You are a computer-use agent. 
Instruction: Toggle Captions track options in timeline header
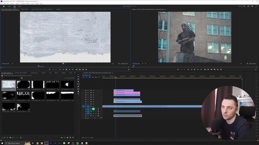pos(99,77)
